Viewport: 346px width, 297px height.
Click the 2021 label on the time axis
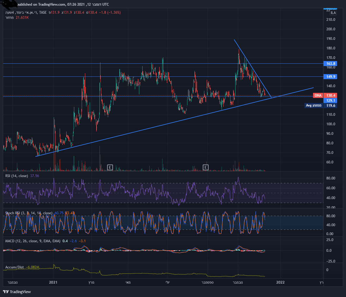pyautogui.click(x=53, y=282)
